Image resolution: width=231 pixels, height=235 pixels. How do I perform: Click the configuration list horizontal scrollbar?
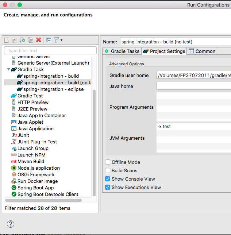tap(43, 200)
